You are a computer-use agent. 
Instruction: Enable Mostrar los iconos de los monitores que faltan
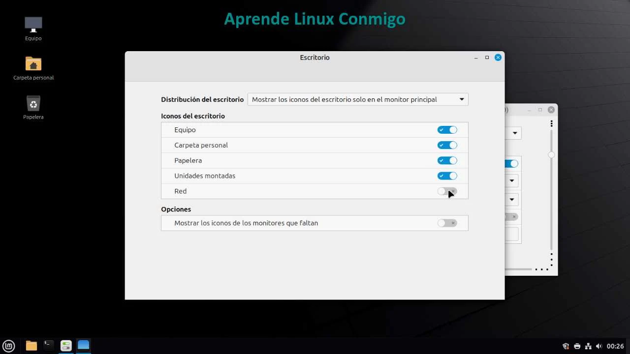[447, 223]
